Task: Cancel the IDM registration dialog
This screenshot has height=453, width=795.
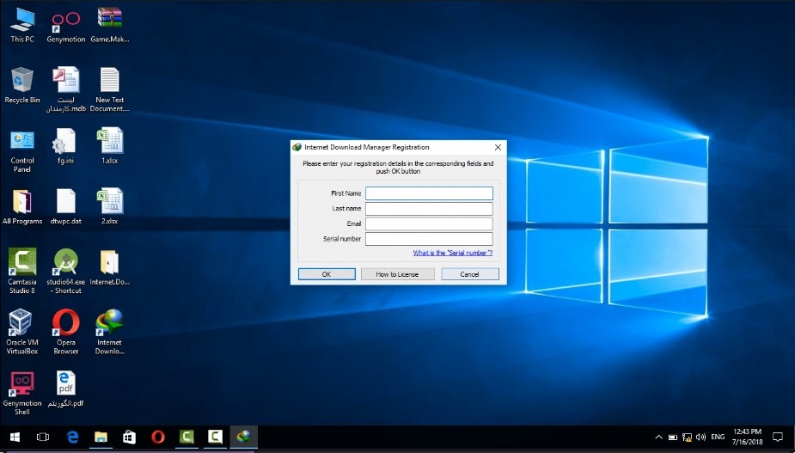Action: pos(469,274)
